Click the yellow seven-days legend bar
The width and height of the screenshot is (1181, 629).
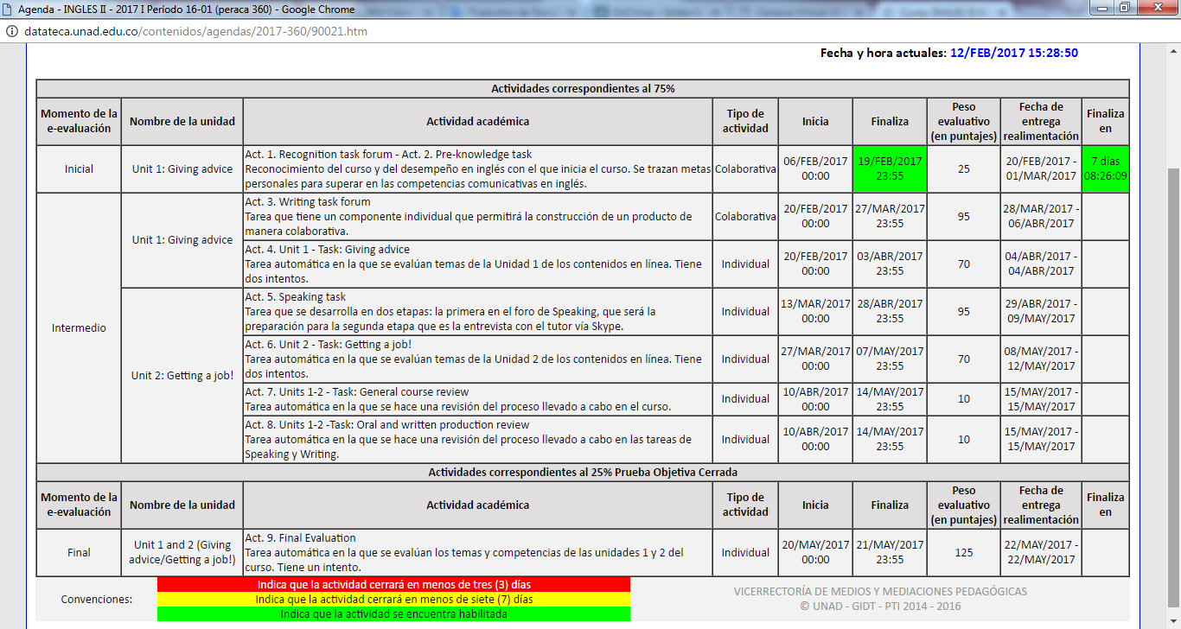tap(393, 600)
